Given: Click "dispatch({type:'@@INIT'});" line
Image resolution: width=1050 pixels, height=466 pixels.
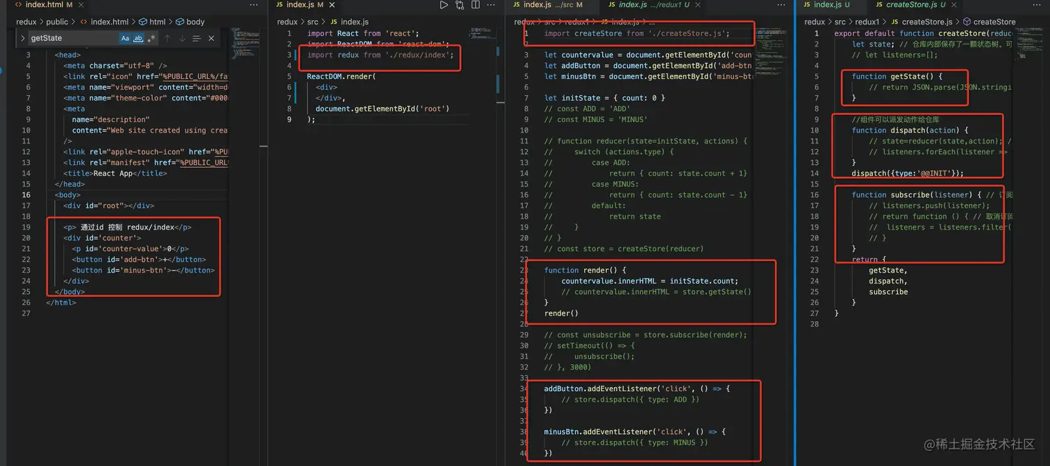Looking at the screenshot, I should (908, 173).
